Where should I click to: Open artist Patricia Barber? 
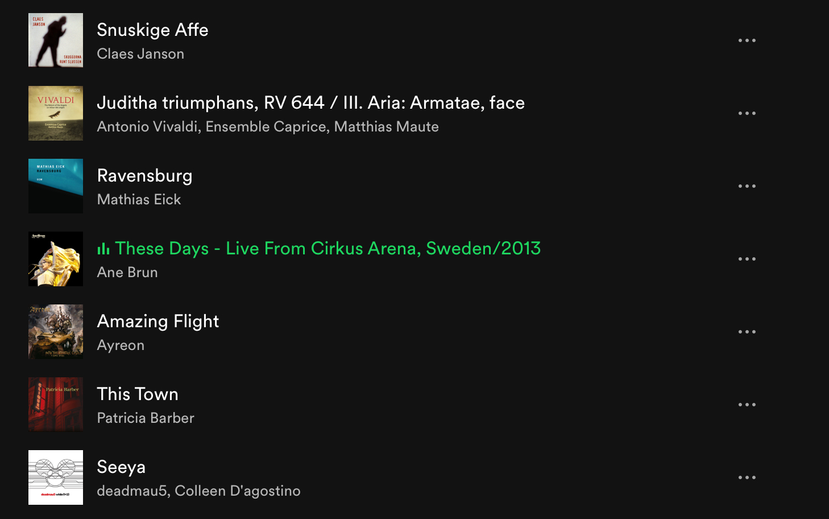146,418
